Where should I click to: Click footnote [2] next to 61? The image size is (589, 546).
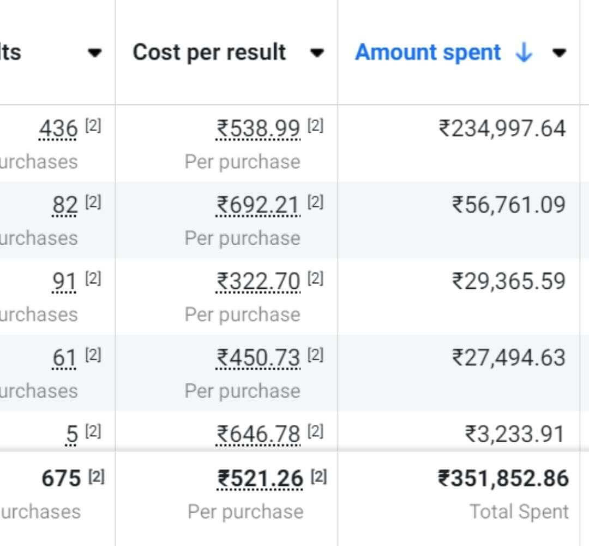click(x=93, y=354)
